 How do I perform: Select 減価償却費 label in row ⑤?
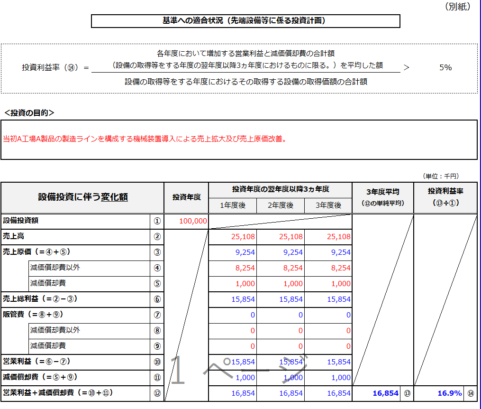(89, 284)
